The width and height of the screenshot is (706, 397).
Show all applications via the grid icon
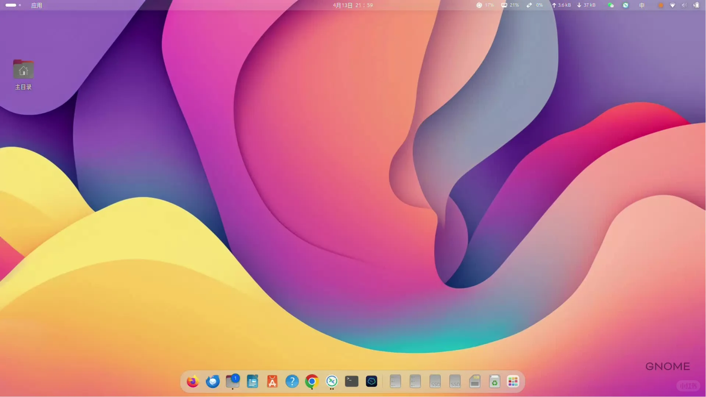[513, 382]
